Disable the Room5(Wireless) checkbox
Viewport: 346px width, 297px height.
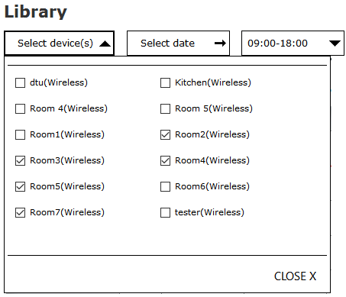[x=20, y=186]
